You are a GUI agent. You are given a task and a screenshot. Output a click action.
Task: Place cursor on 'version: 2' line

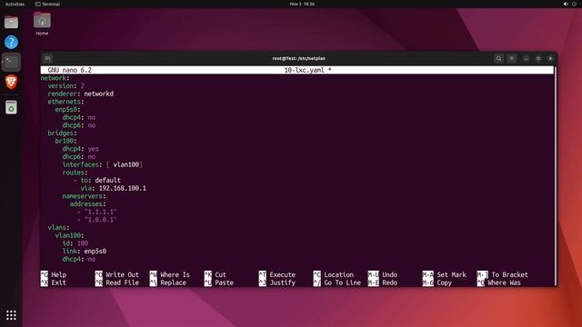click(x=65, y=85)
